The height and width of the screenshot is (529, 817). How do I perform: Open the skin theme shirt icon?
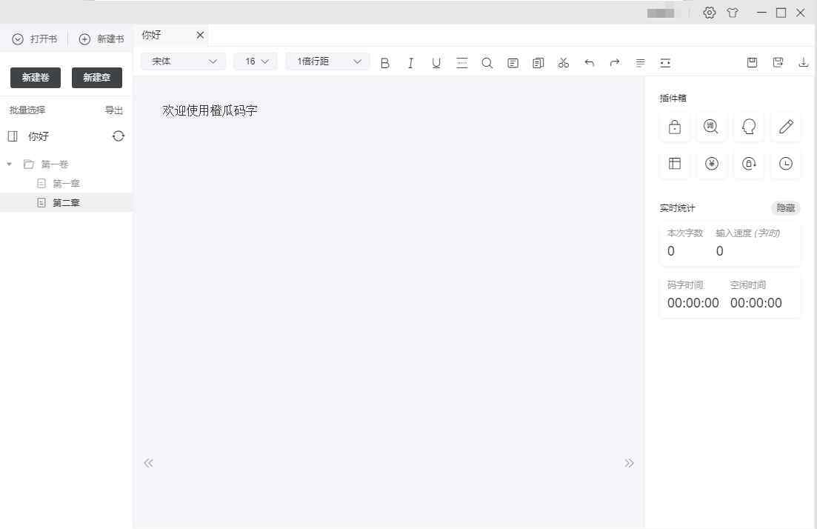733,13
